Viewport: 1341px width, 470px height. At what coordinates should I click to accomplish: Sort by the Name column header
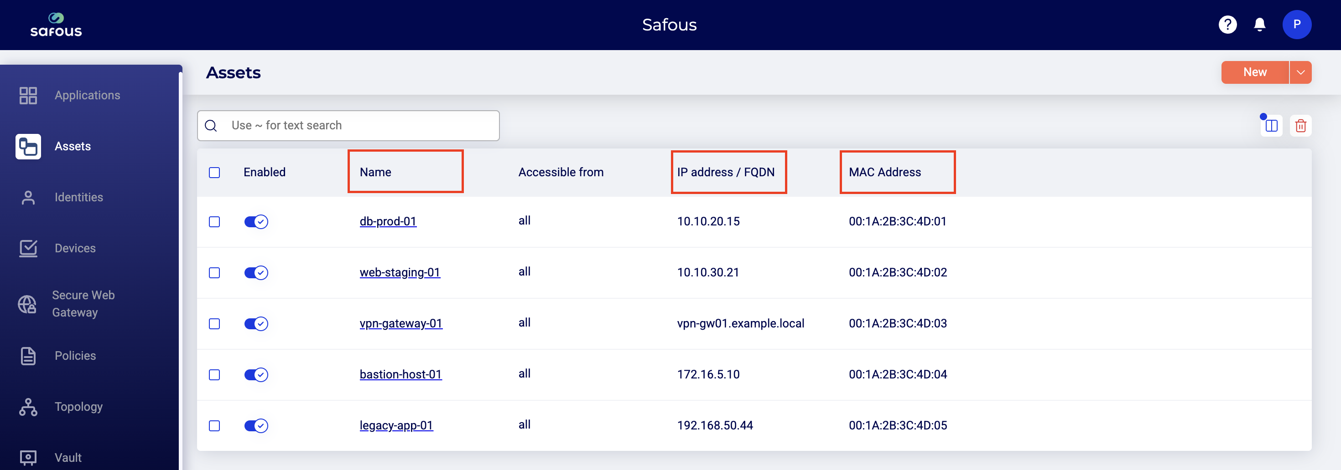(375, 172)
